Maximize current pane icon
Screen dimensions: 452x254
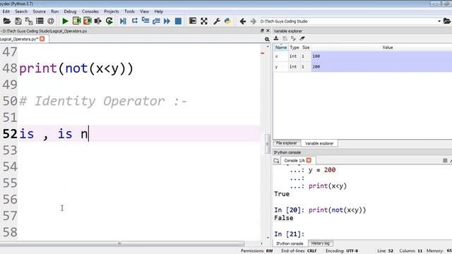193,21
